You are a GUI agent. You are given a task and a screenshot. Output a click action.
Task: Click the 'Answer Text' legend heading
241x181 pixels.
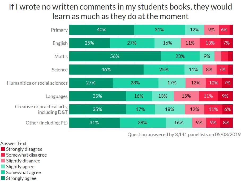click(14, 144)
